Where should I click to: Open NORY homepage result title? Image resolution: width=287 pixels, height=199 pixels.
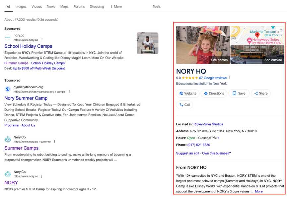coord(11,183)
